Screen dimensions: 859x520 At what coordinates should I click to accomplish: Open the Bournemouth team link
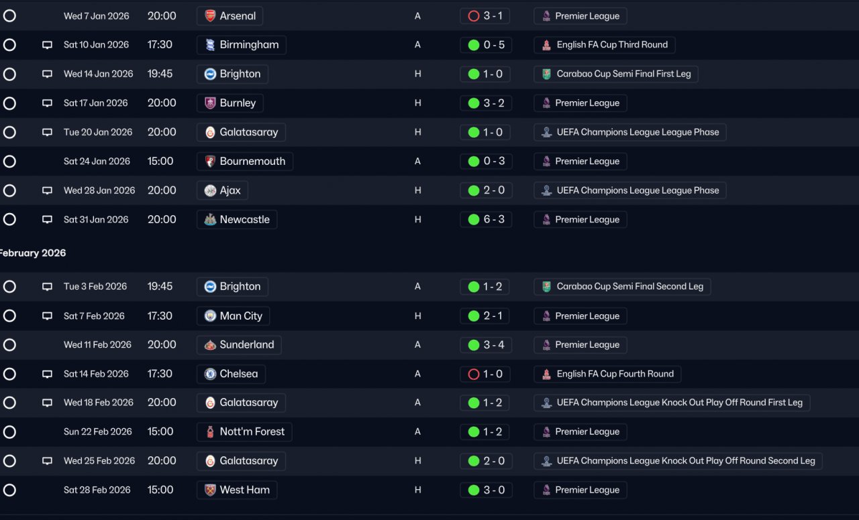245,161
